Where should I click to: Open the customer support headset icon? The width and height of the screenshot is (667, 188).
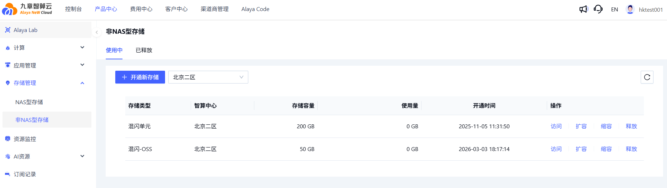pos(598,9)
